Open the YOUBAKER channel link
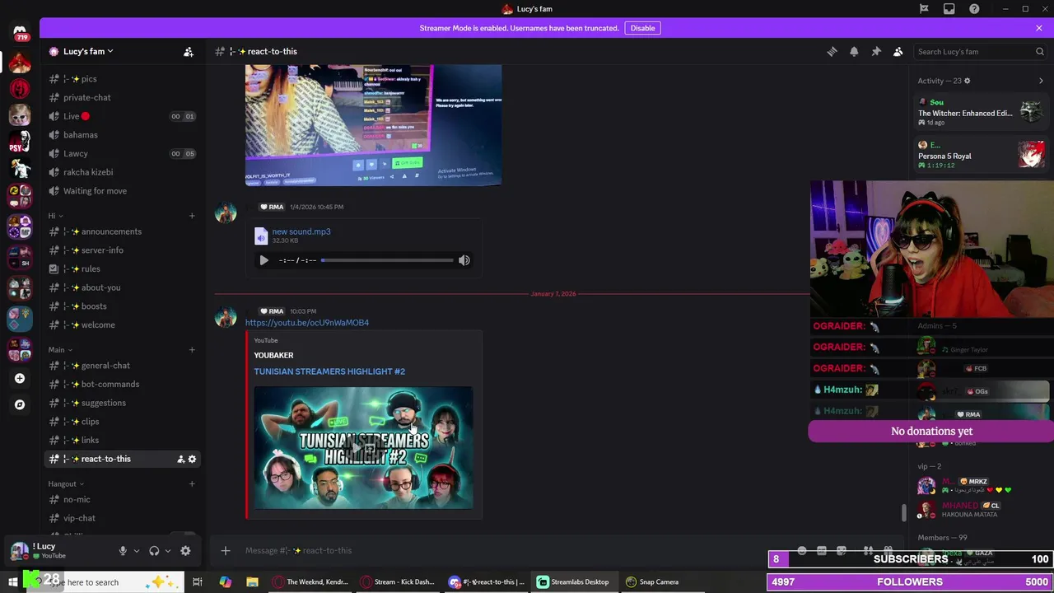1054x593 pixels. [x=273, y=355]
